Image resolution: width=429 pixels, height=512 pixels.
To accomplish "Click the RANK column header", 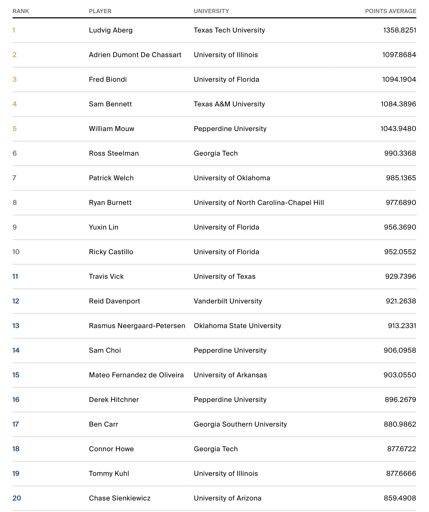I will tap(21, 11).
